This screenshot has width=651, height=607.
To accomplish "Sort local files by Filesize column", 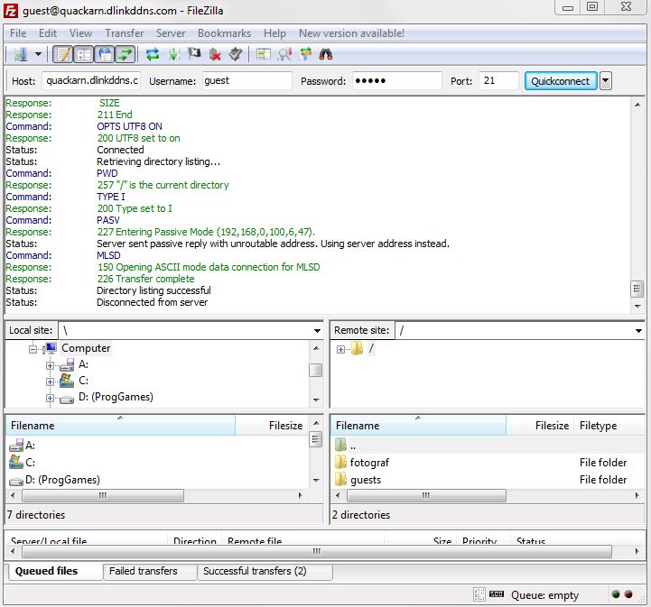I will [272, 425].
